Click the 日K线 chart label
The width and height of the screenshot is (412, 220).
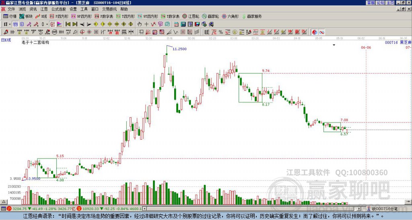pyautogui.click(x=6, y=40)
